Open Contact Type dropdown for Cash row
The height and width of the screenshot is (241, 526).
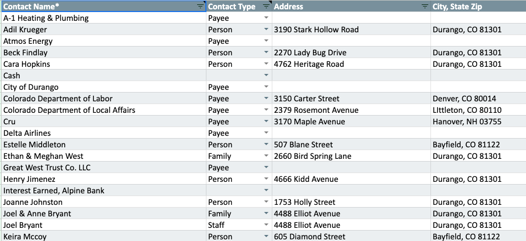point(266,76)
